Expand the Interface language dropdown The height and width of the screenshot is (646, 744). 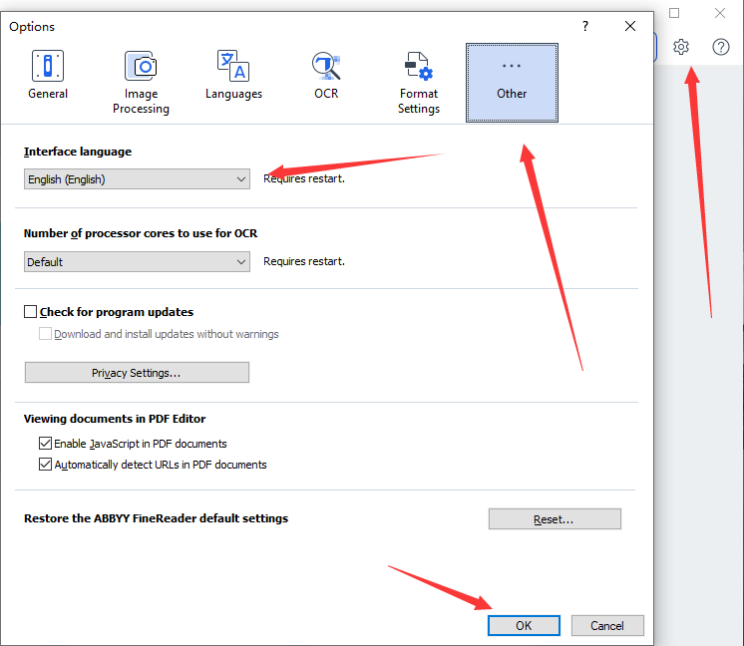pyautogui.click(x=137, y=179)
